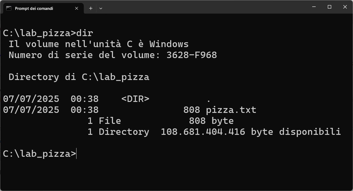353x191 pixels.
Task: Click the 108.681.404.416 free bytes value
Action: [203, 132]
